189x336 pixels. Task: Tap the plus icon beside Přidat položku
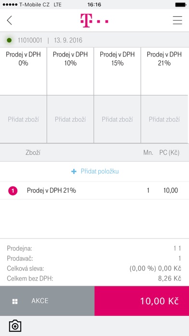click(x=74, y=171)
